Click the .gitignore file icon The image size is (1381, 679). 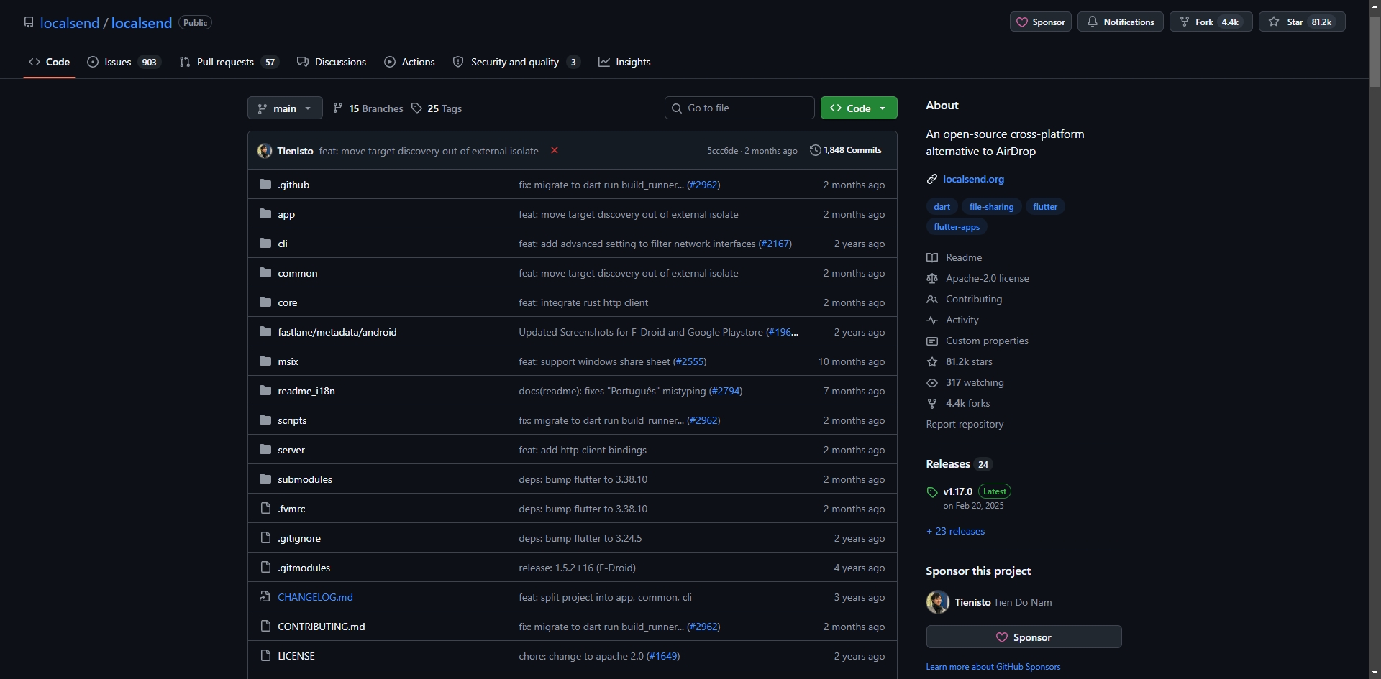[x=265, y=538]
